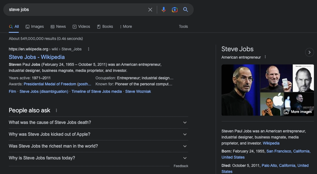Screen dimensions: 317x174
Task: Switch to the All results tab
Action: pyautogui.click(x=14, y=26)
